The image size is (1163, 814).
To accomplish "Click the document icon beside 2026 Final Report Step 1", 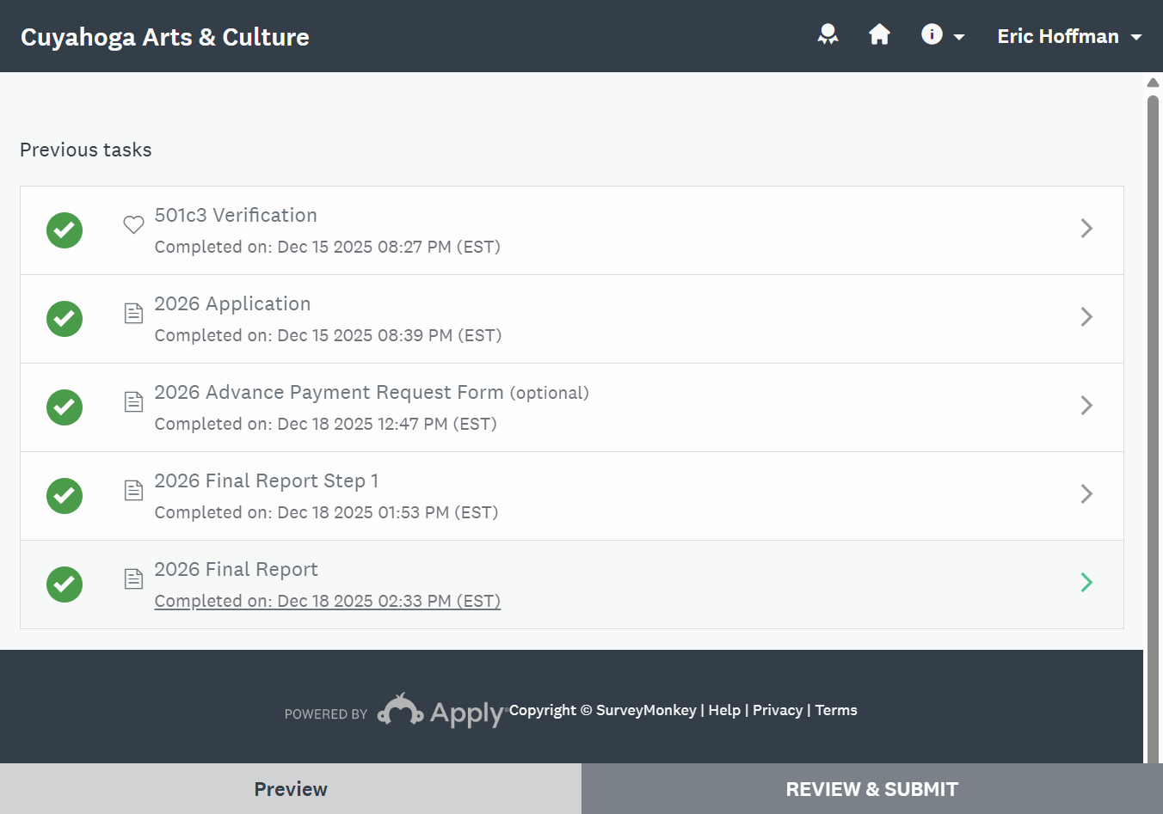I will [x=133, y=490].
